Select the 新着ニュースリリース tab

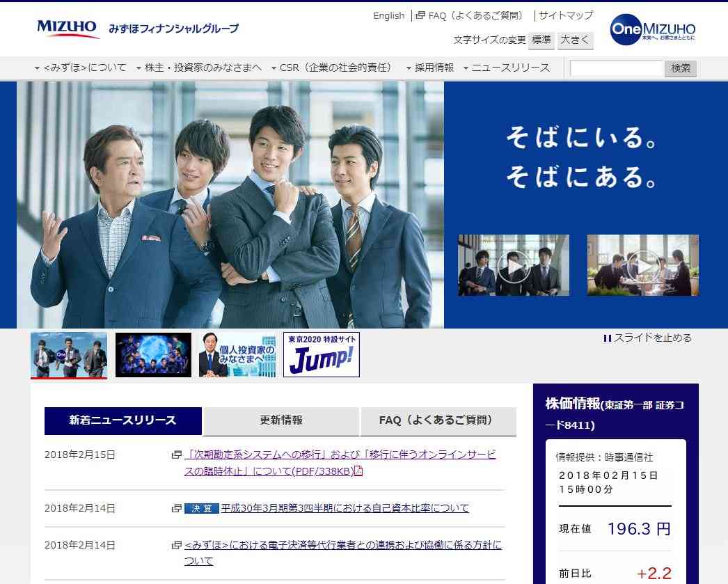(x=123, y=420)
